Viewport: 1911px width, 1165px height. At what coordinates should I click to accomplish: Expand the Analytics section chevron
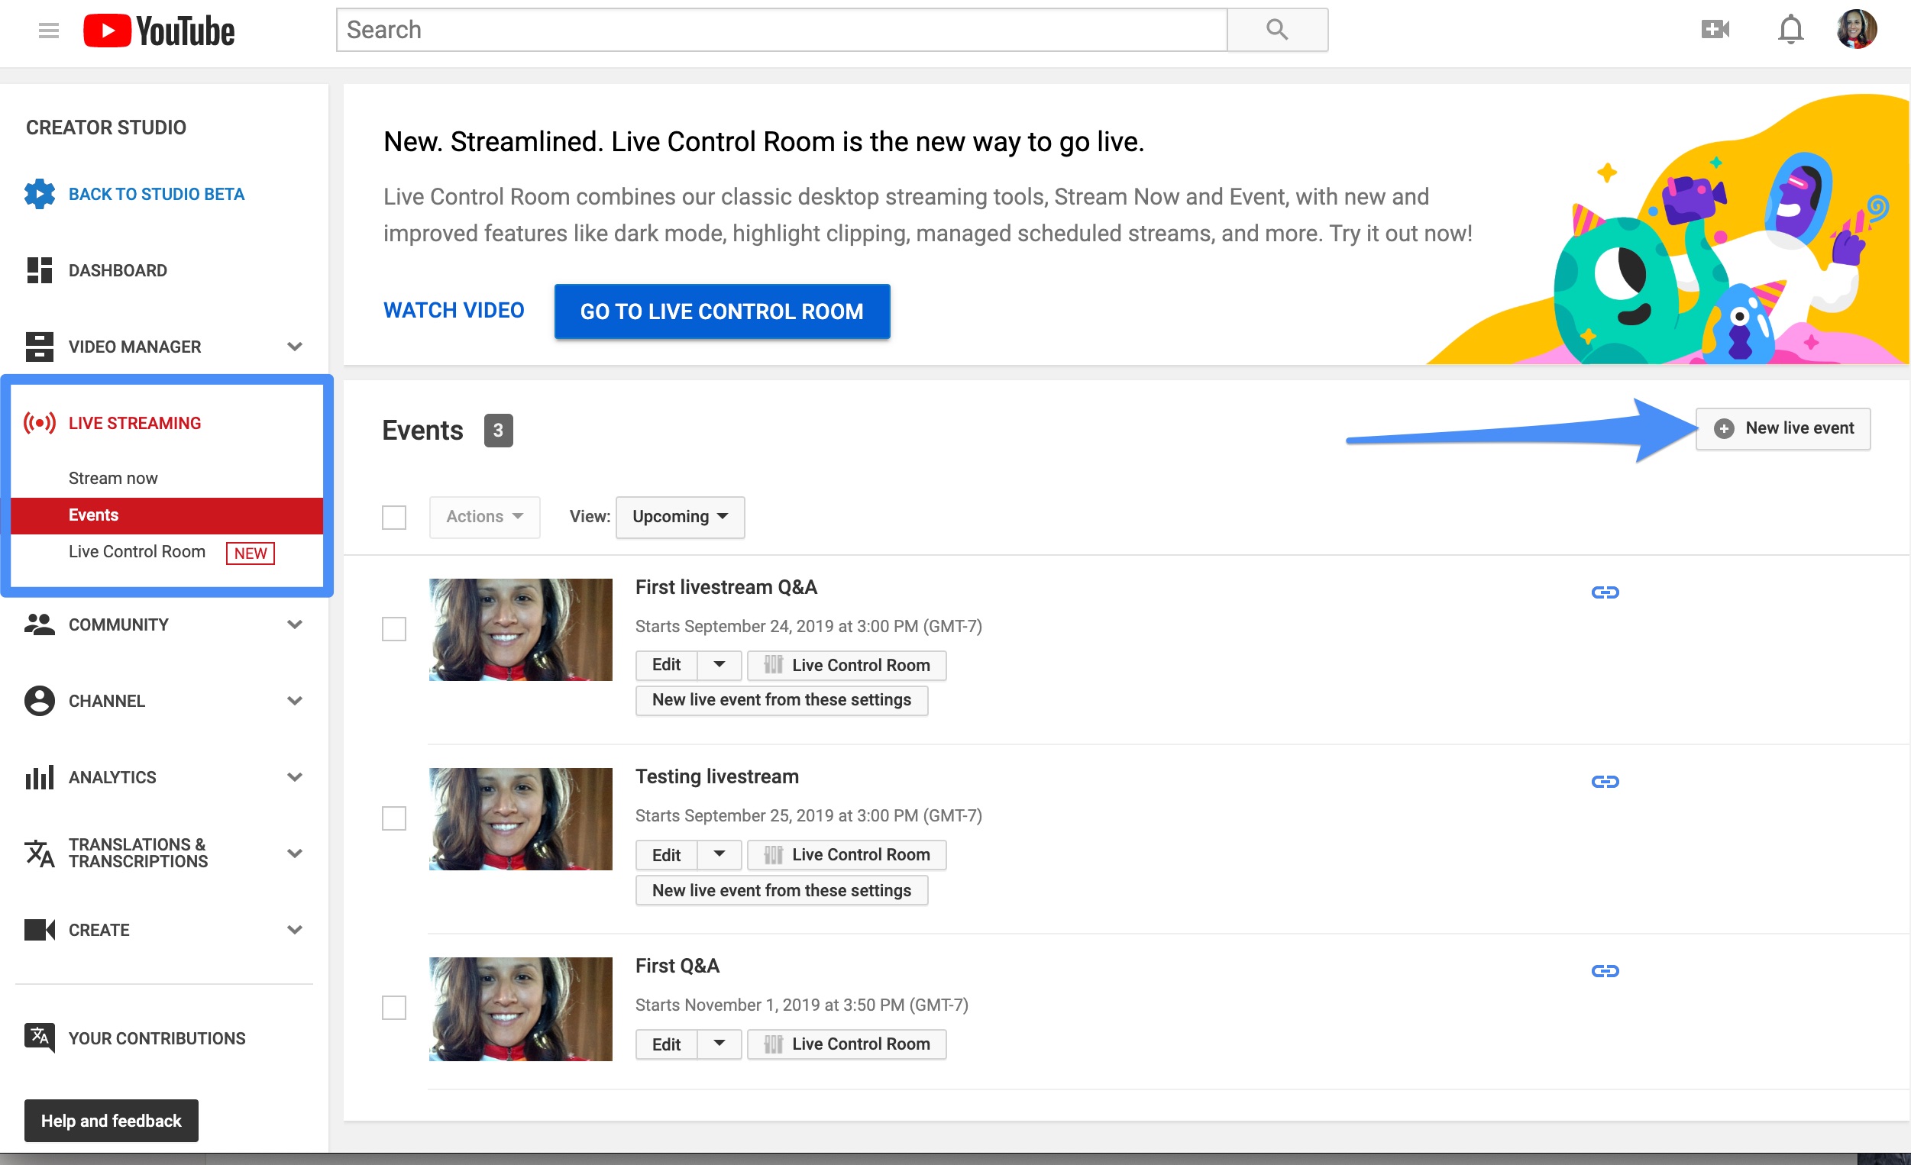point(295,776)
